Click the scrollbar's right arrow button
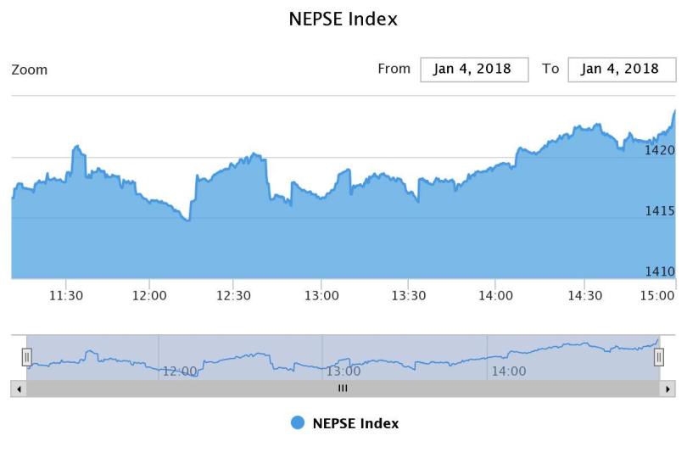 coord(668,388)
